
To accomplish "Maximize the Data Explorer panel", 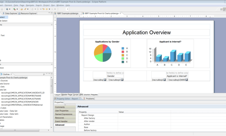I will click(x=52, y=13).
